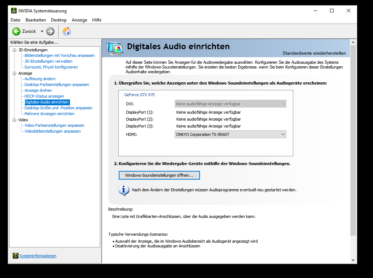The image size is (373, 278).
Task: Open the Datei menu
Action: tap(15, 20)
